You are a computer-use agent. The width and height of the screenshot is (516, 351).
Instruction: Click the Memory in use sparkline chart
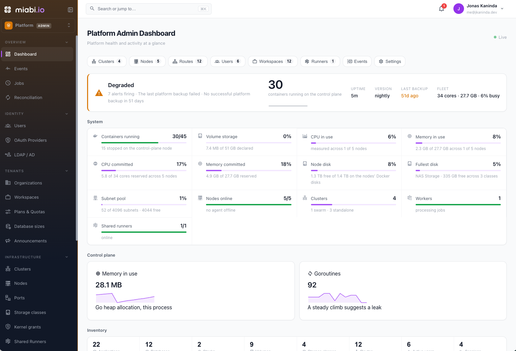coord(125,298)
